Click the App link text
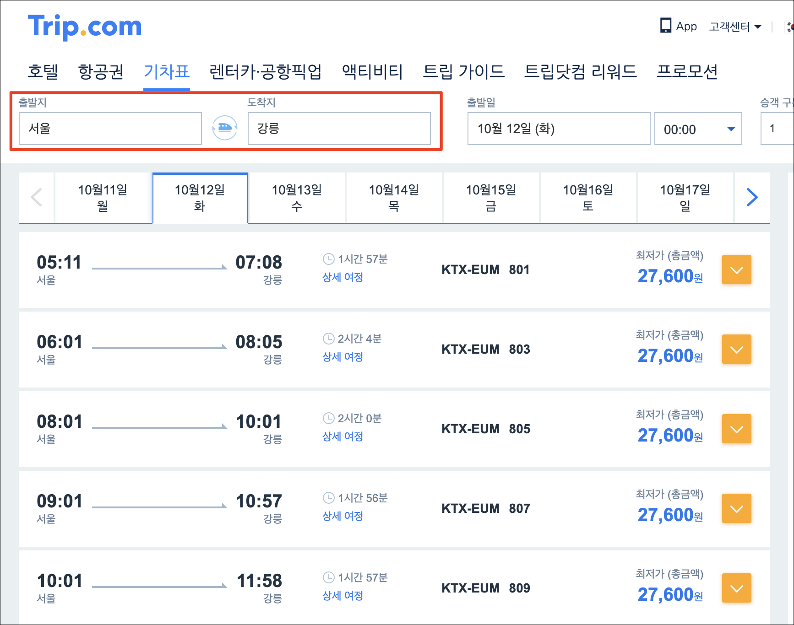This screenshot has width=794, height=625. click(x=686, y=27)
